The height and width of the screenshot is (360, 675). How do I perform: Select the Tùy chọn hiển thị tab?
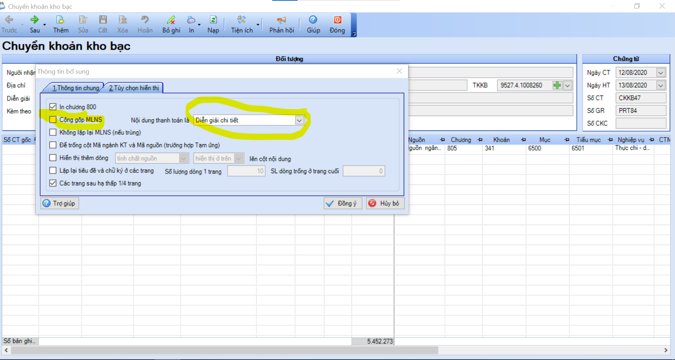(x=134, y=88)
